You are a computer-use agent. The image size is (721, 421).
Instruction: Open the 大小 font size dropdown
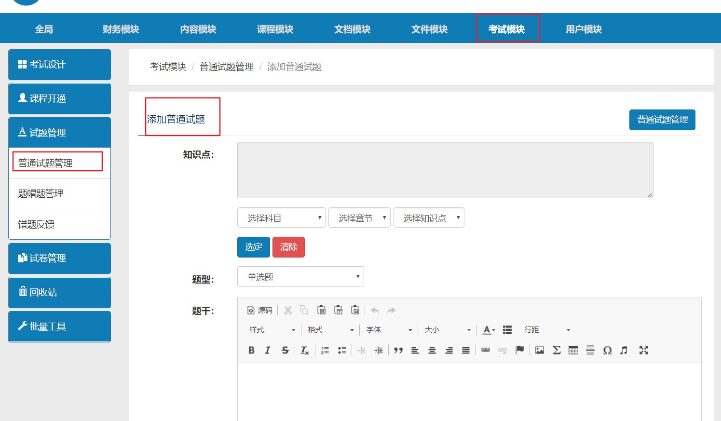pyautogui.click(x=447, y=330)
